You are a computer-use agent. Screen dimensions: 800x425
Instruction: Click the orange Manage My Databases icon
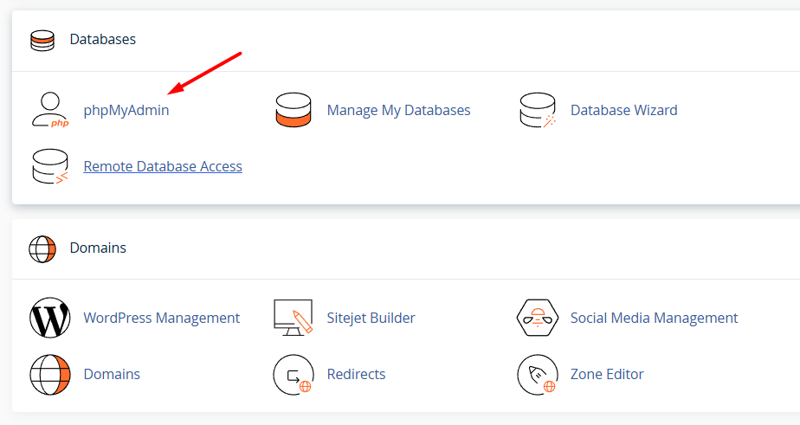[x=293, y=111]
